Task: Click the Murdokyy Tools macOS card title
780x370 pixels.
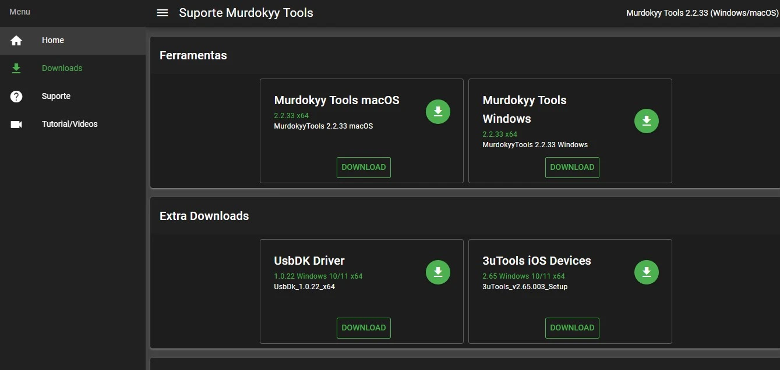Action: tap(337, 100)
